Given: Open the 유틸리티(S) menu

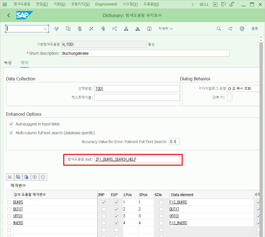Looking at the screenshot, I should click(80, 4).
